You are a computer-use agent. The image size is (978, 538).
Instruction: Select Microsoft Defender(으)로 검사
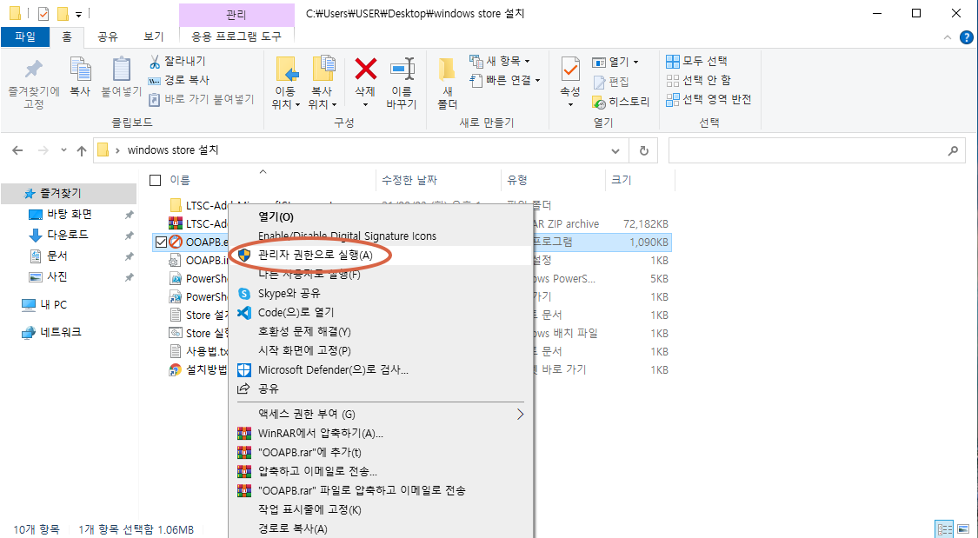pyautogui.click(x=333, y=370)
